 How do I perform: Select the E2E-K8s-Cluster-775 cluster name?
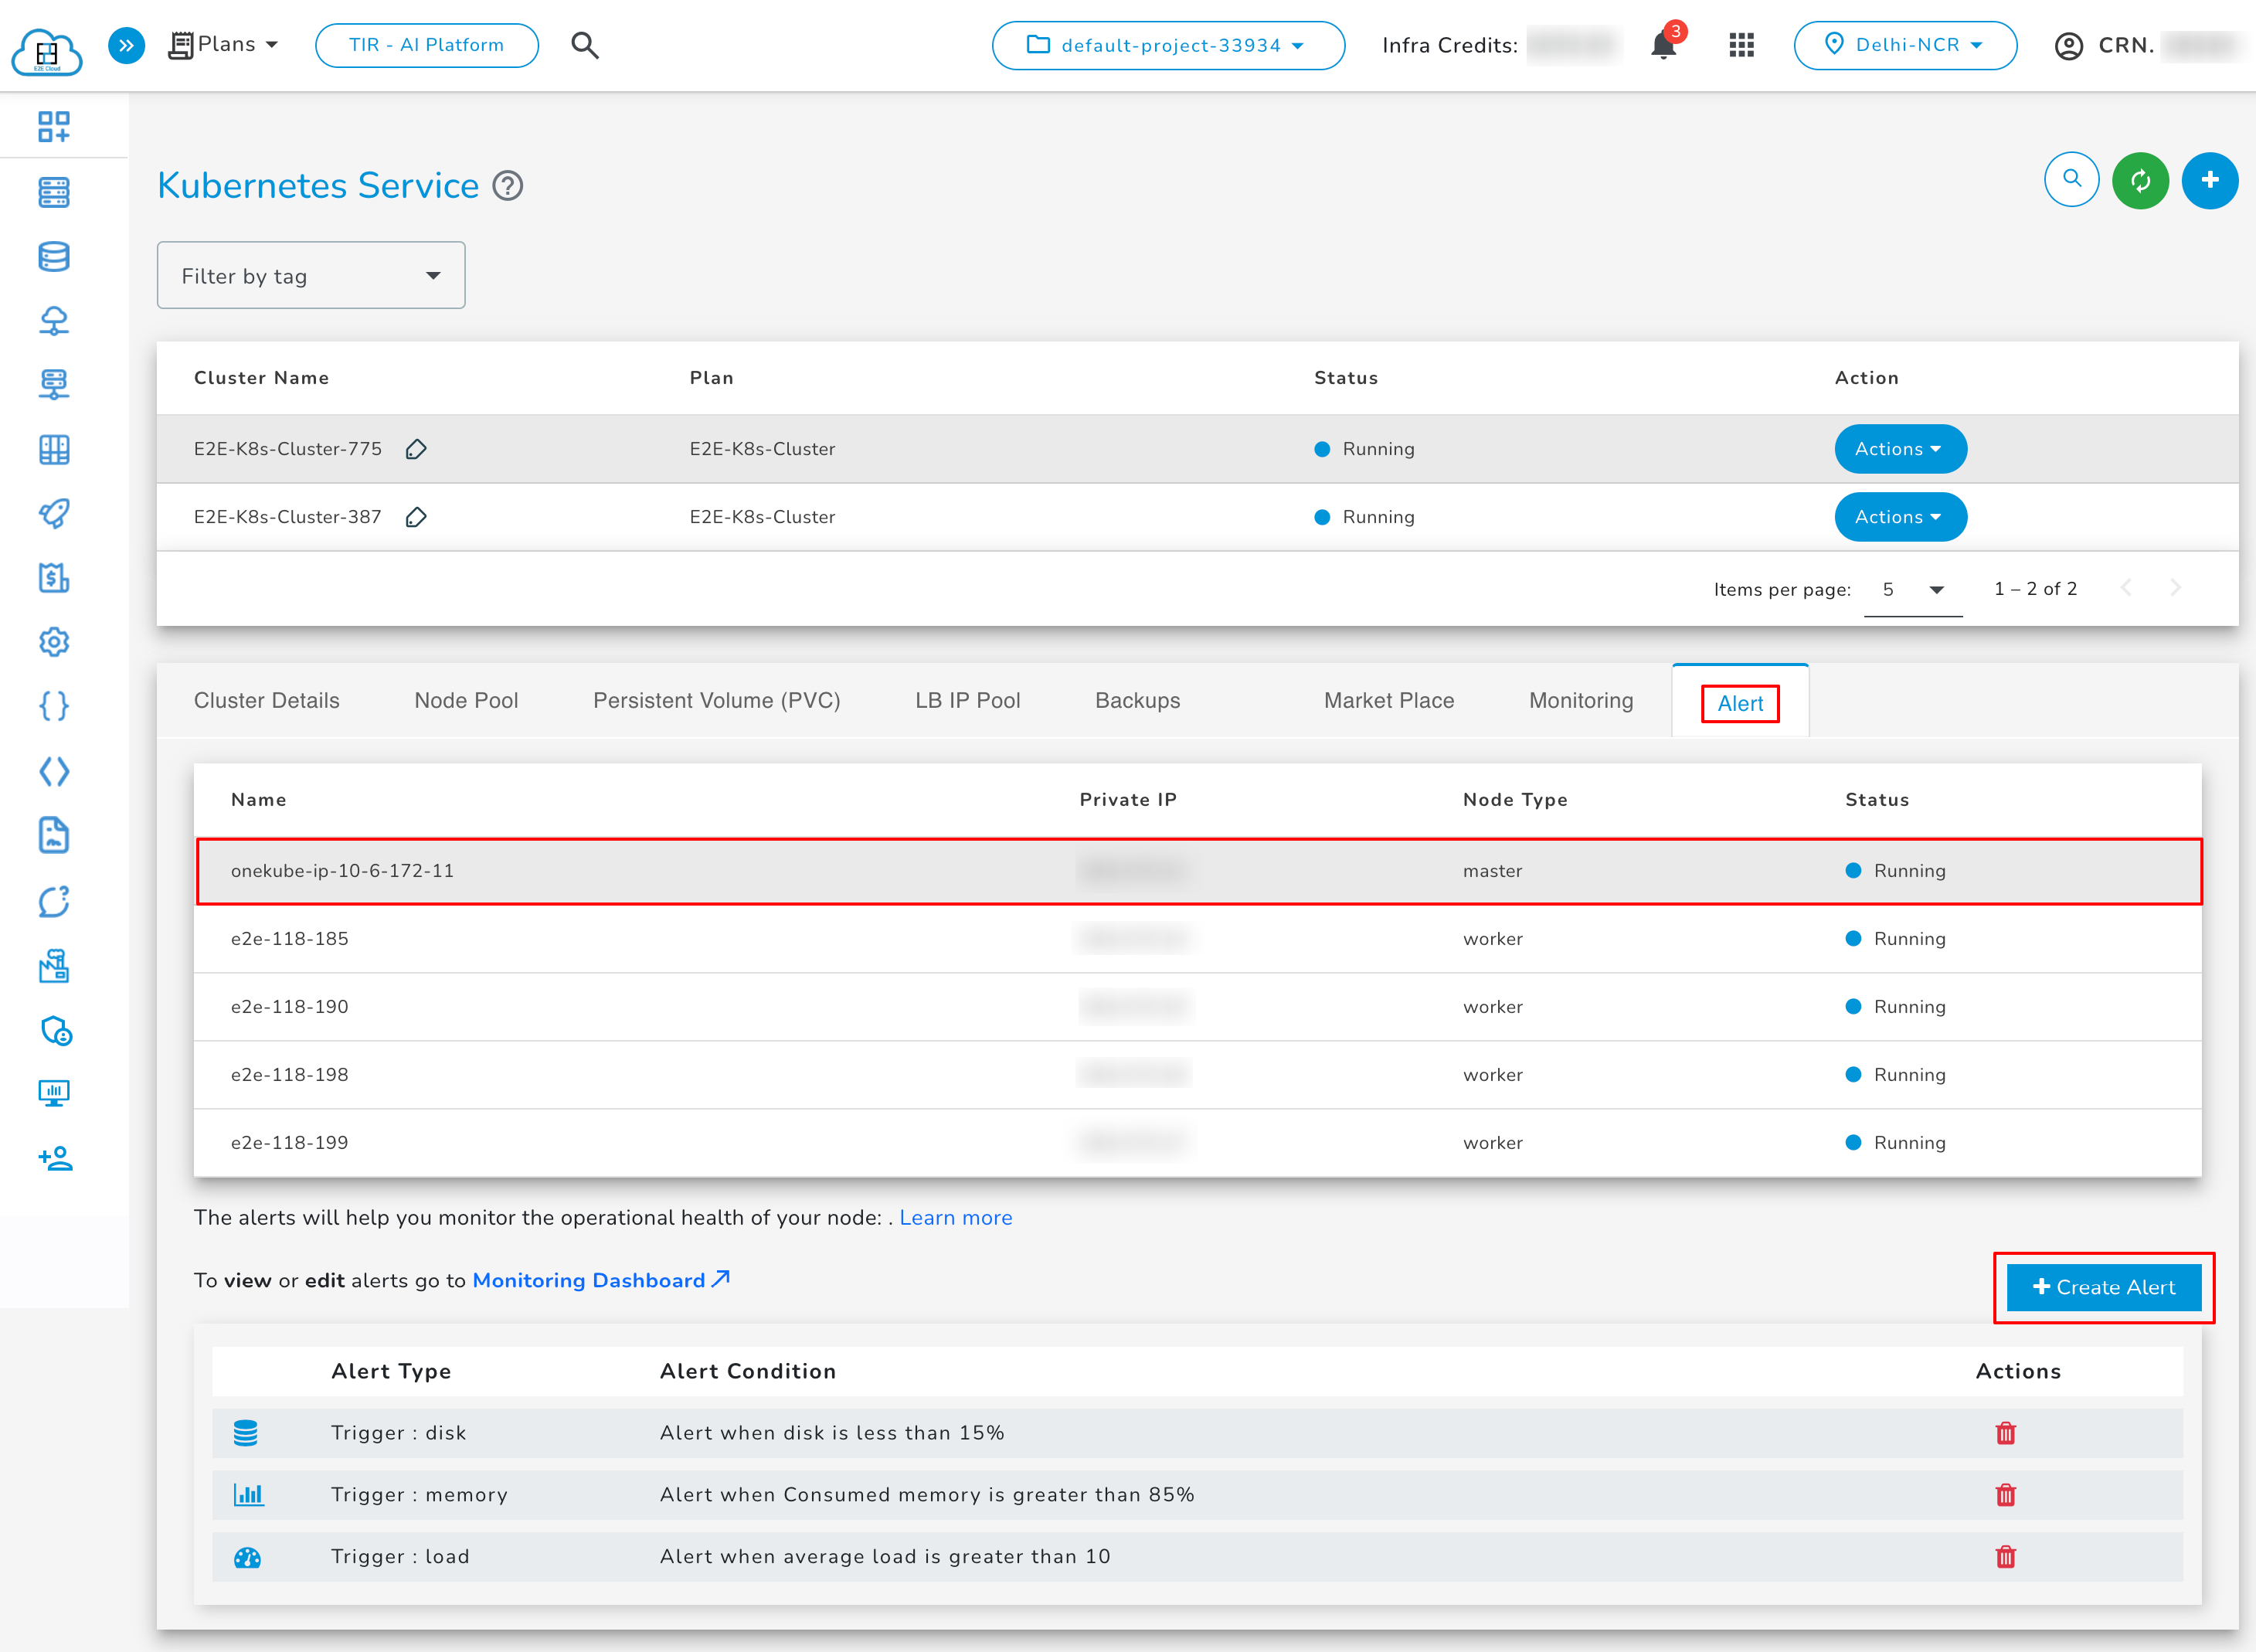288,449
